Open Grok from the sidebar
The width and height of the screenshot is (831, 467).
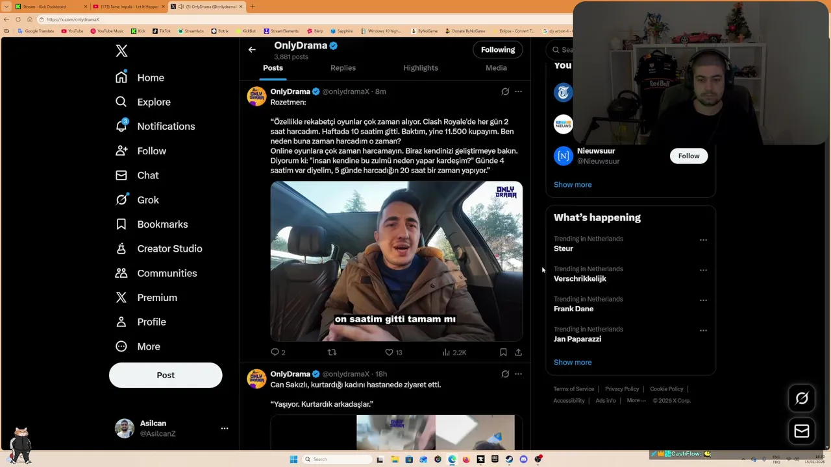(x=137, y=200)
